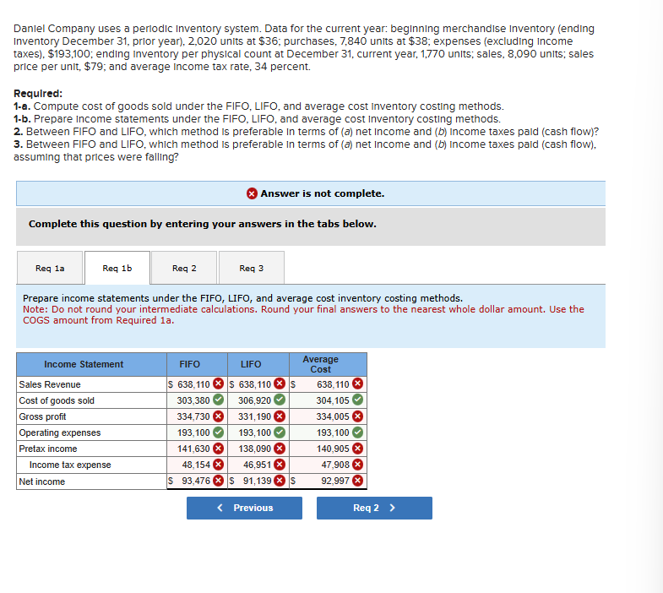
Task: Click Average income tax value 47,908
Action: [x=335, y=465]
